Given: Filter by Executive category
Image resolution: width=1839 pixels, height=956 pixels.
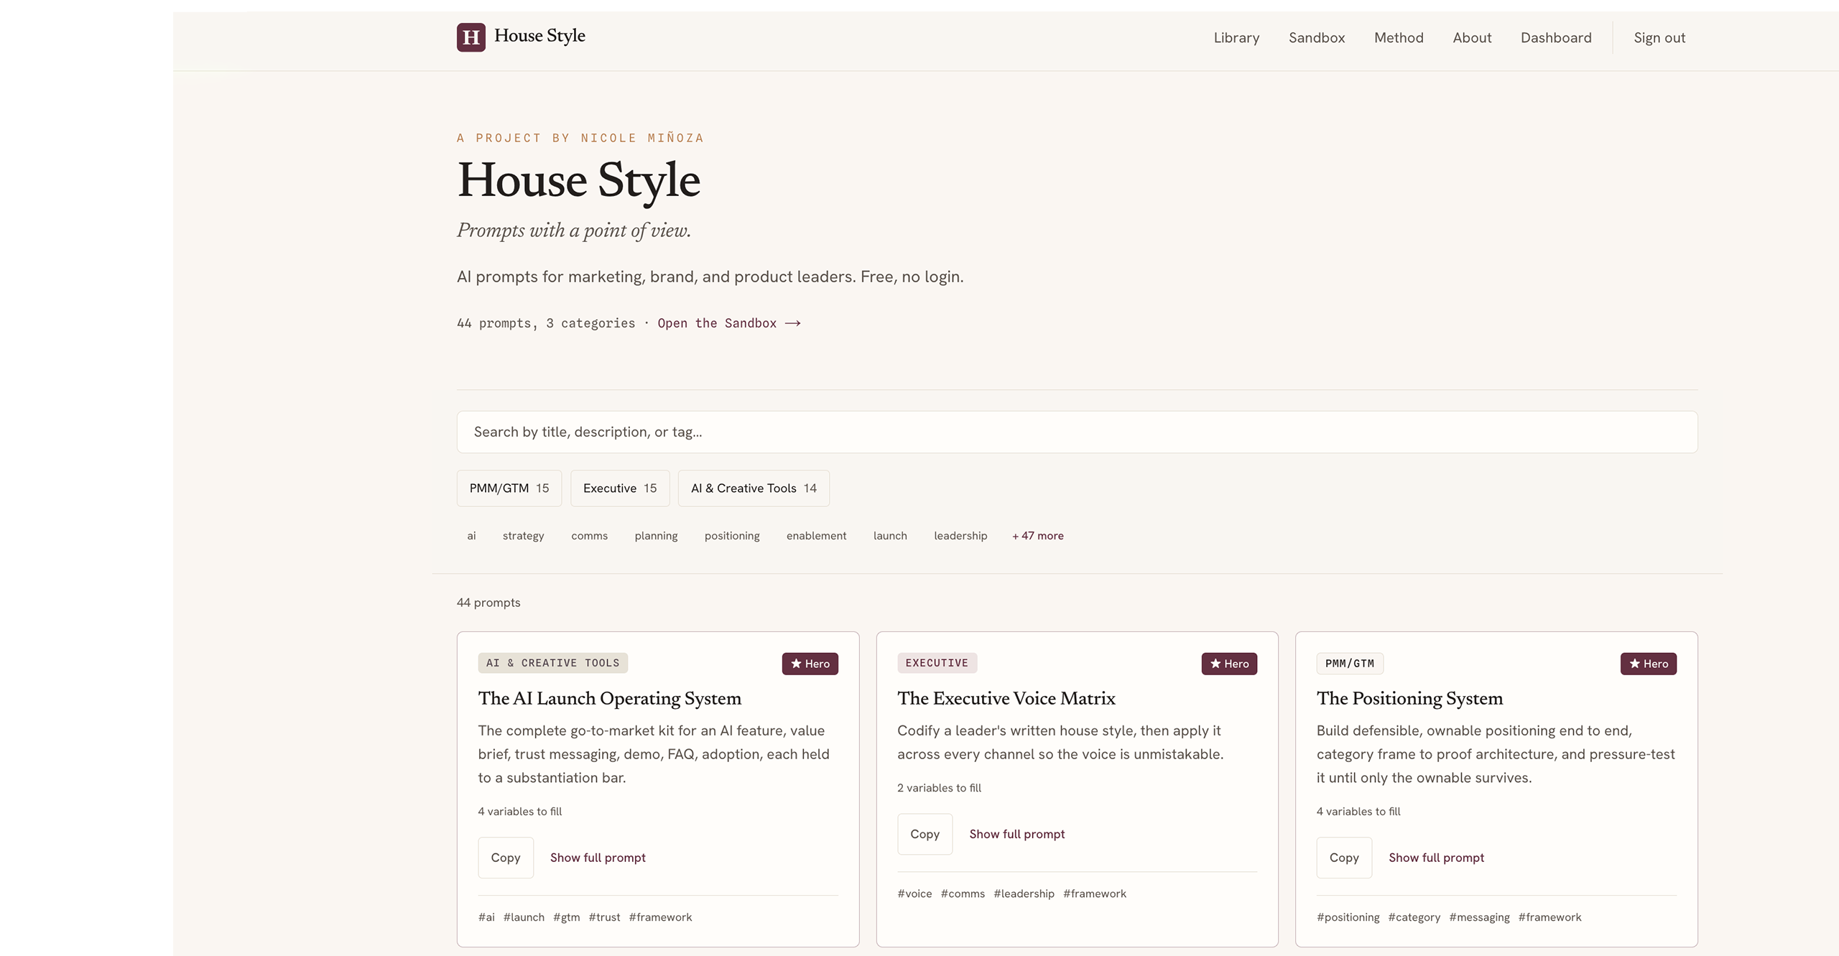Looking at the screenshot, I should click(x=620, y=488).
